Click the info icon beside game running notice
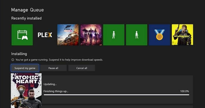 click(13, 60)
